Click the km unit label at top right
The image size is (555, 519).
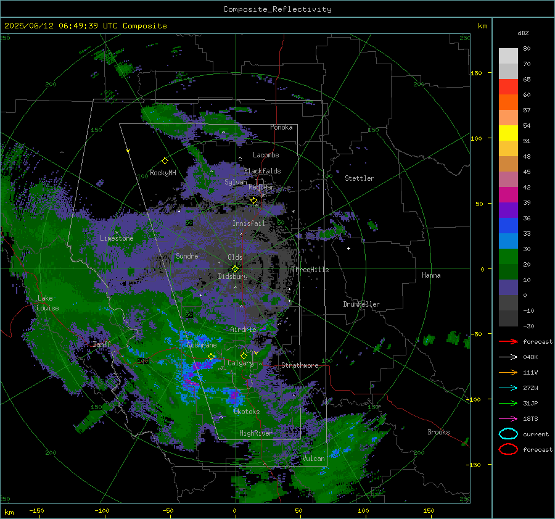point(482,26)
